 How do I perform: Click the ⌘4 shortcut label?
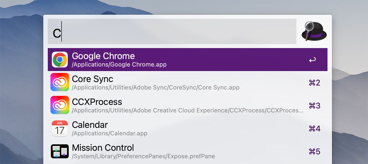314,129
